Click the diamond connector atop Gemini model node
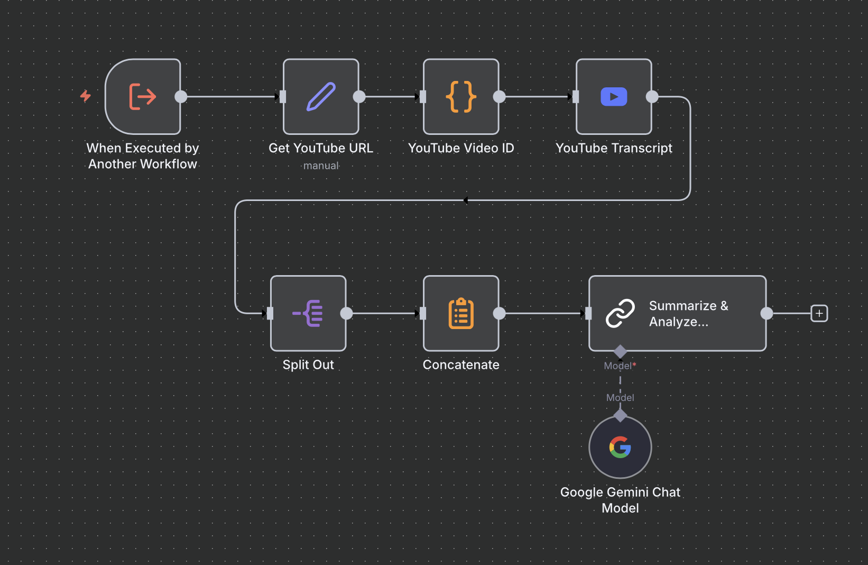 620,416
